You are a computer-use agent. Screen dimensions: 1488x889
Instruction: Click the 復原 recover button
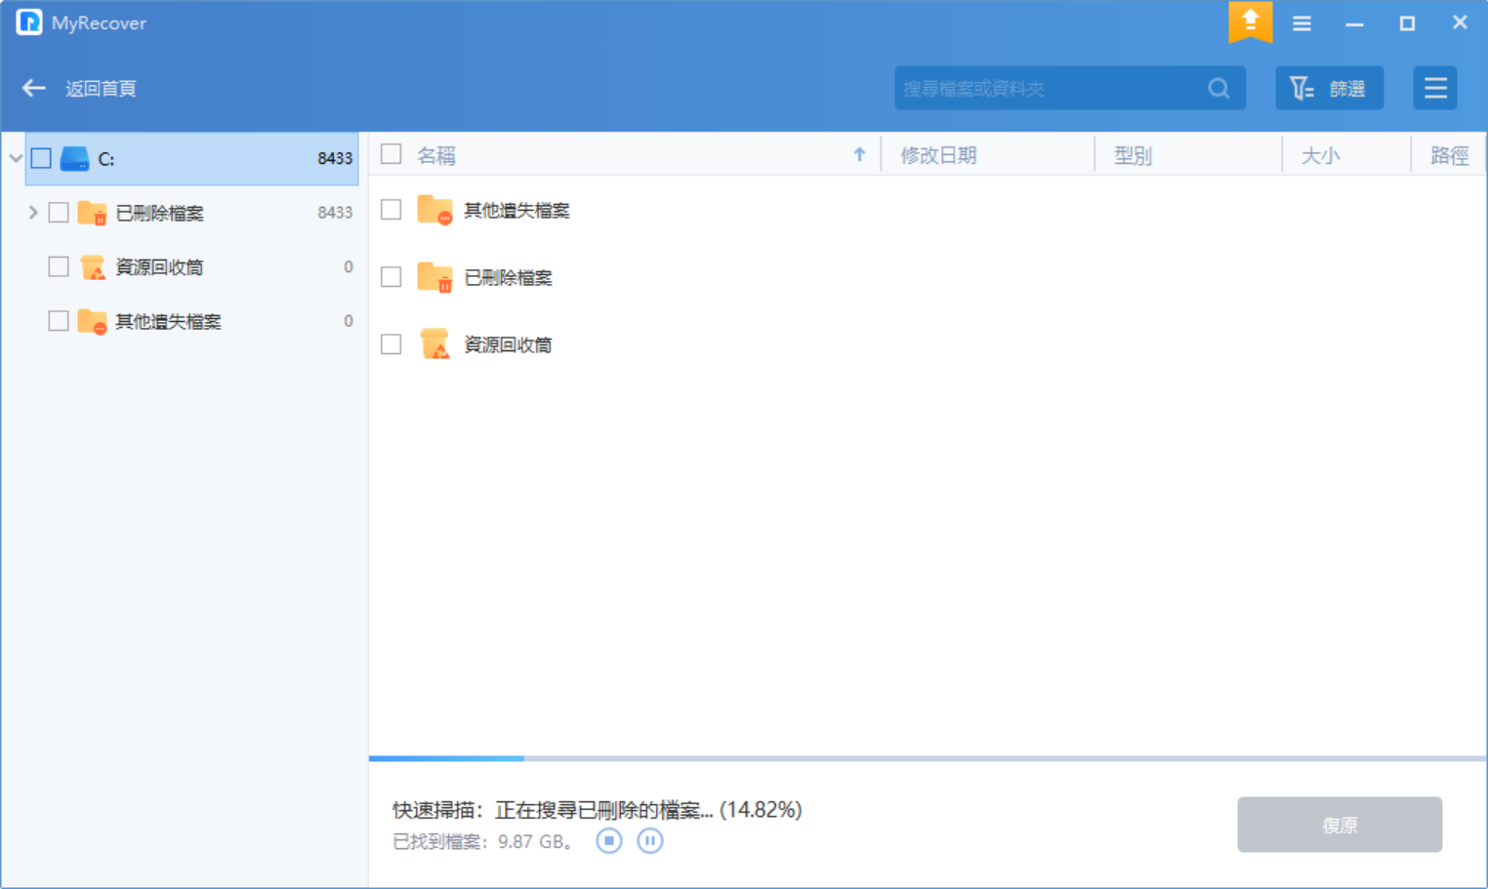point(1340,825)
